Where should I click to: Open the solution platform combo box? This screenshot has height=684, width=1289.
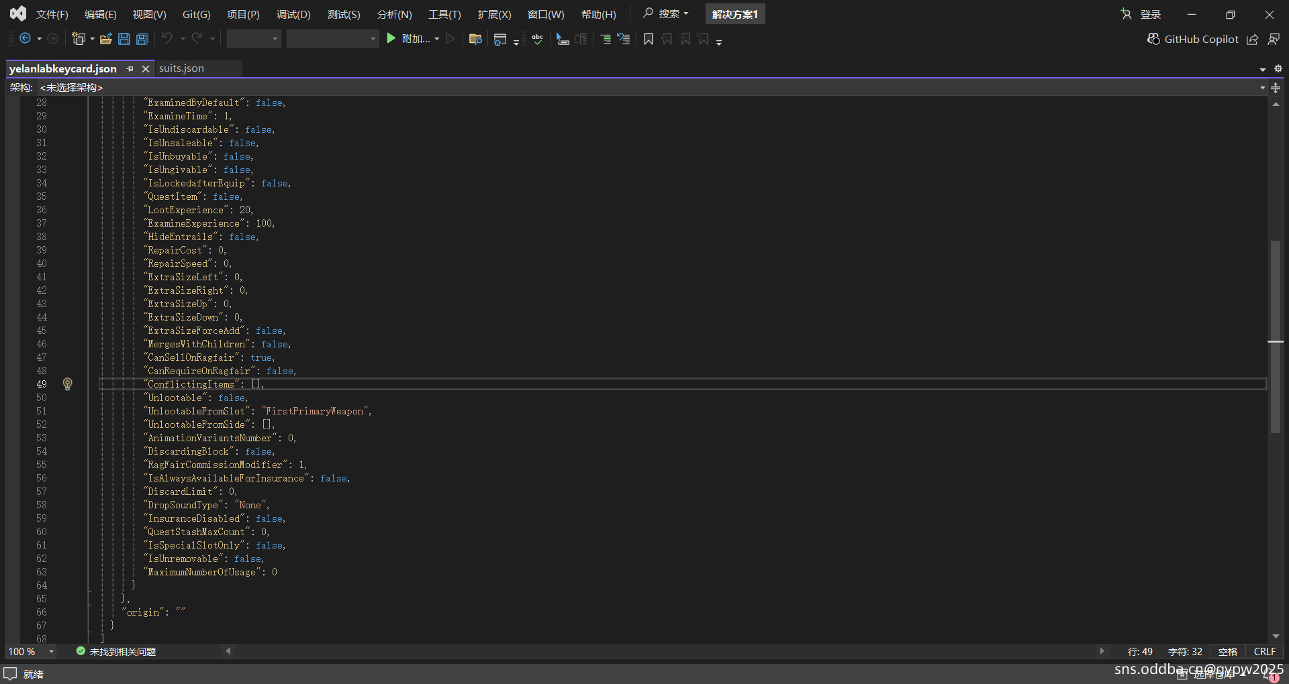pyautogui.click(x=333, y=39)
